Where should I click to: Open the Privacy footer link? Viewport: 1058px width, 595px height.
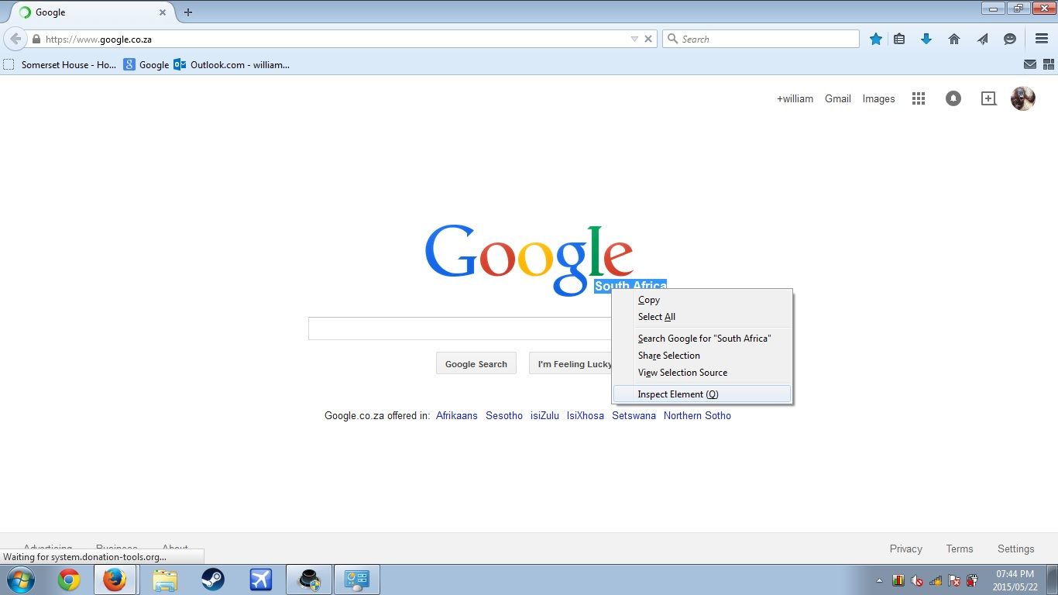(906, 549)
